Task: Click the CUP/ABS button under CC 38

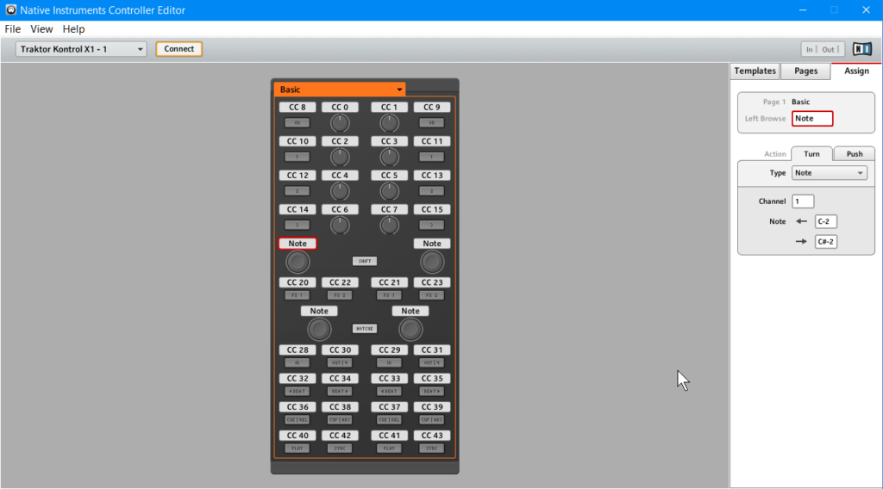Action: click(340, 420)
